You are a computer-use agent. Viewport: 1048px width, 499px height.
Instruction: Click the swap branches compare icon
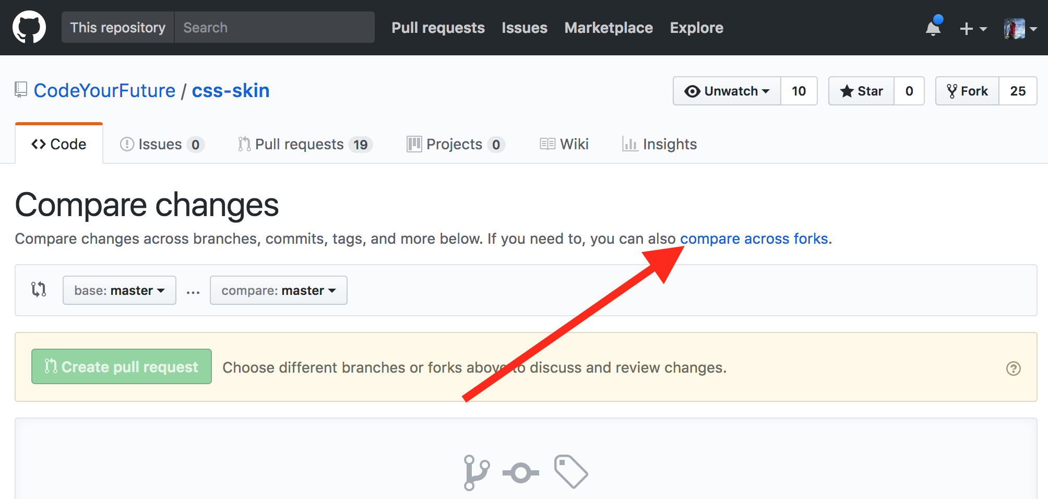coord(39,289)
